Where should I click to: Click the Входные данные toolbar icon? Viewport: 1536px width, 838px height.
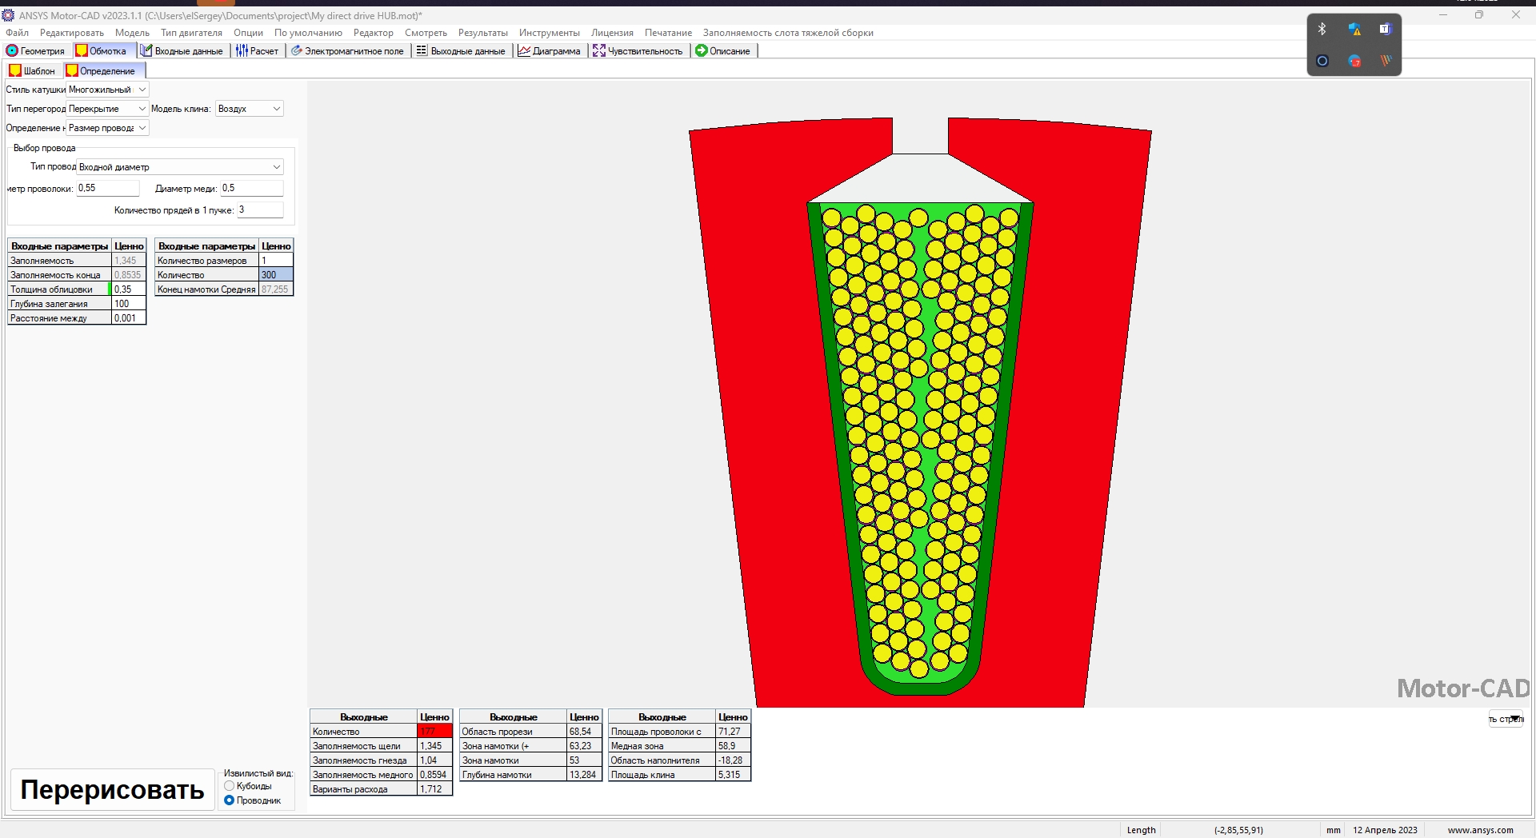coord(146,50)
